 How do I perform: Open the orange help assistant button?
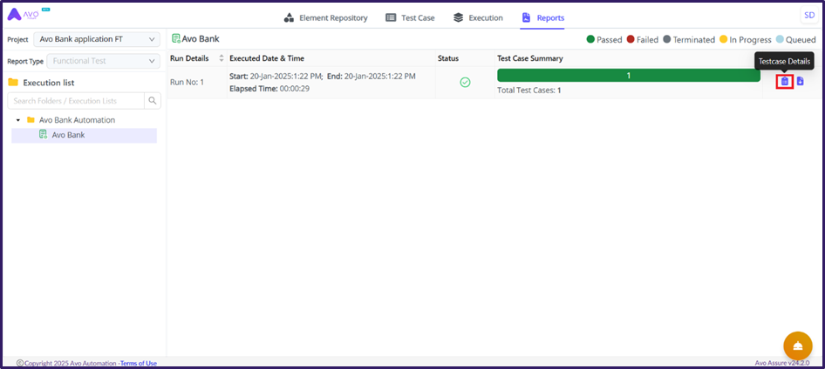pyautogui.click(x=797, y=346)
